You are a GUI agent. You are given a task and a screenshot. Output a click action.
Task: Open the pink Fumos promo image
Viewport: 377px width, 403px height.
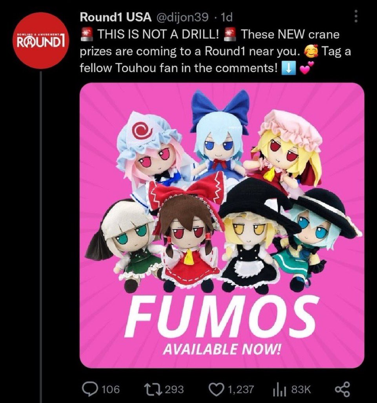[x=222, y=225]
